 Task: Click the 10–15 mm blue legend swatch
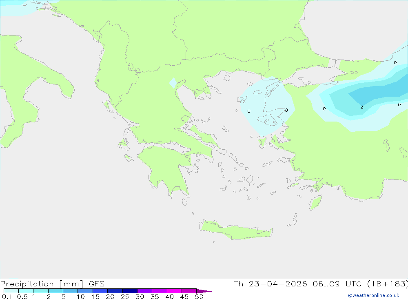pyautogui.click(x=85, y=291)
